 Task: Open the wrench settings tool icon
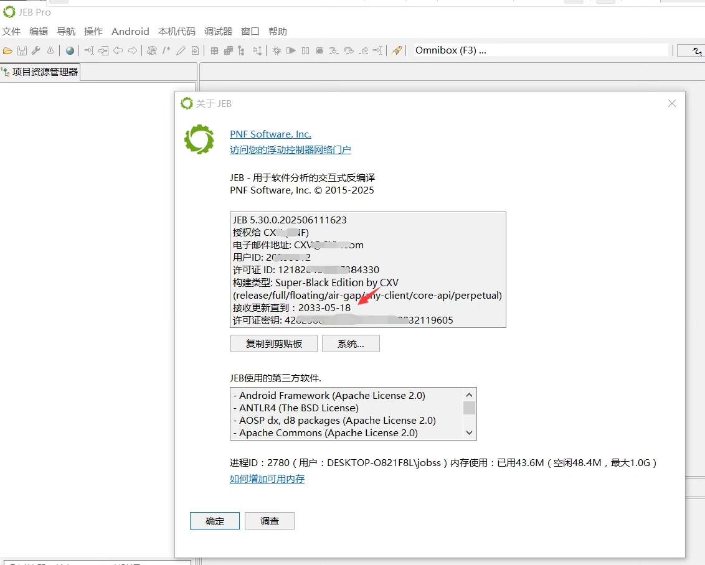36,51
